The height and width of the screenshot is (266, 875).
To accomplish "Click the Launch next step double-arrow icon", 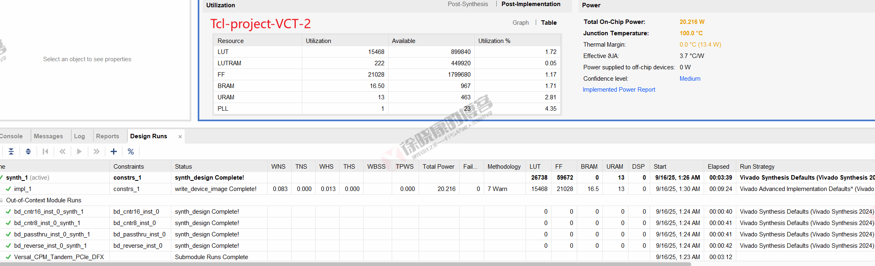I will pos(96,152).
